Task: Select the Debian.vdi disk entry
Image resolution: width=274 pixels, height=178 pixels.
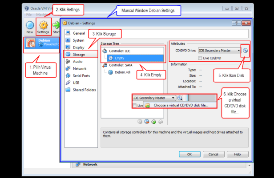Action: click(122, 72)
